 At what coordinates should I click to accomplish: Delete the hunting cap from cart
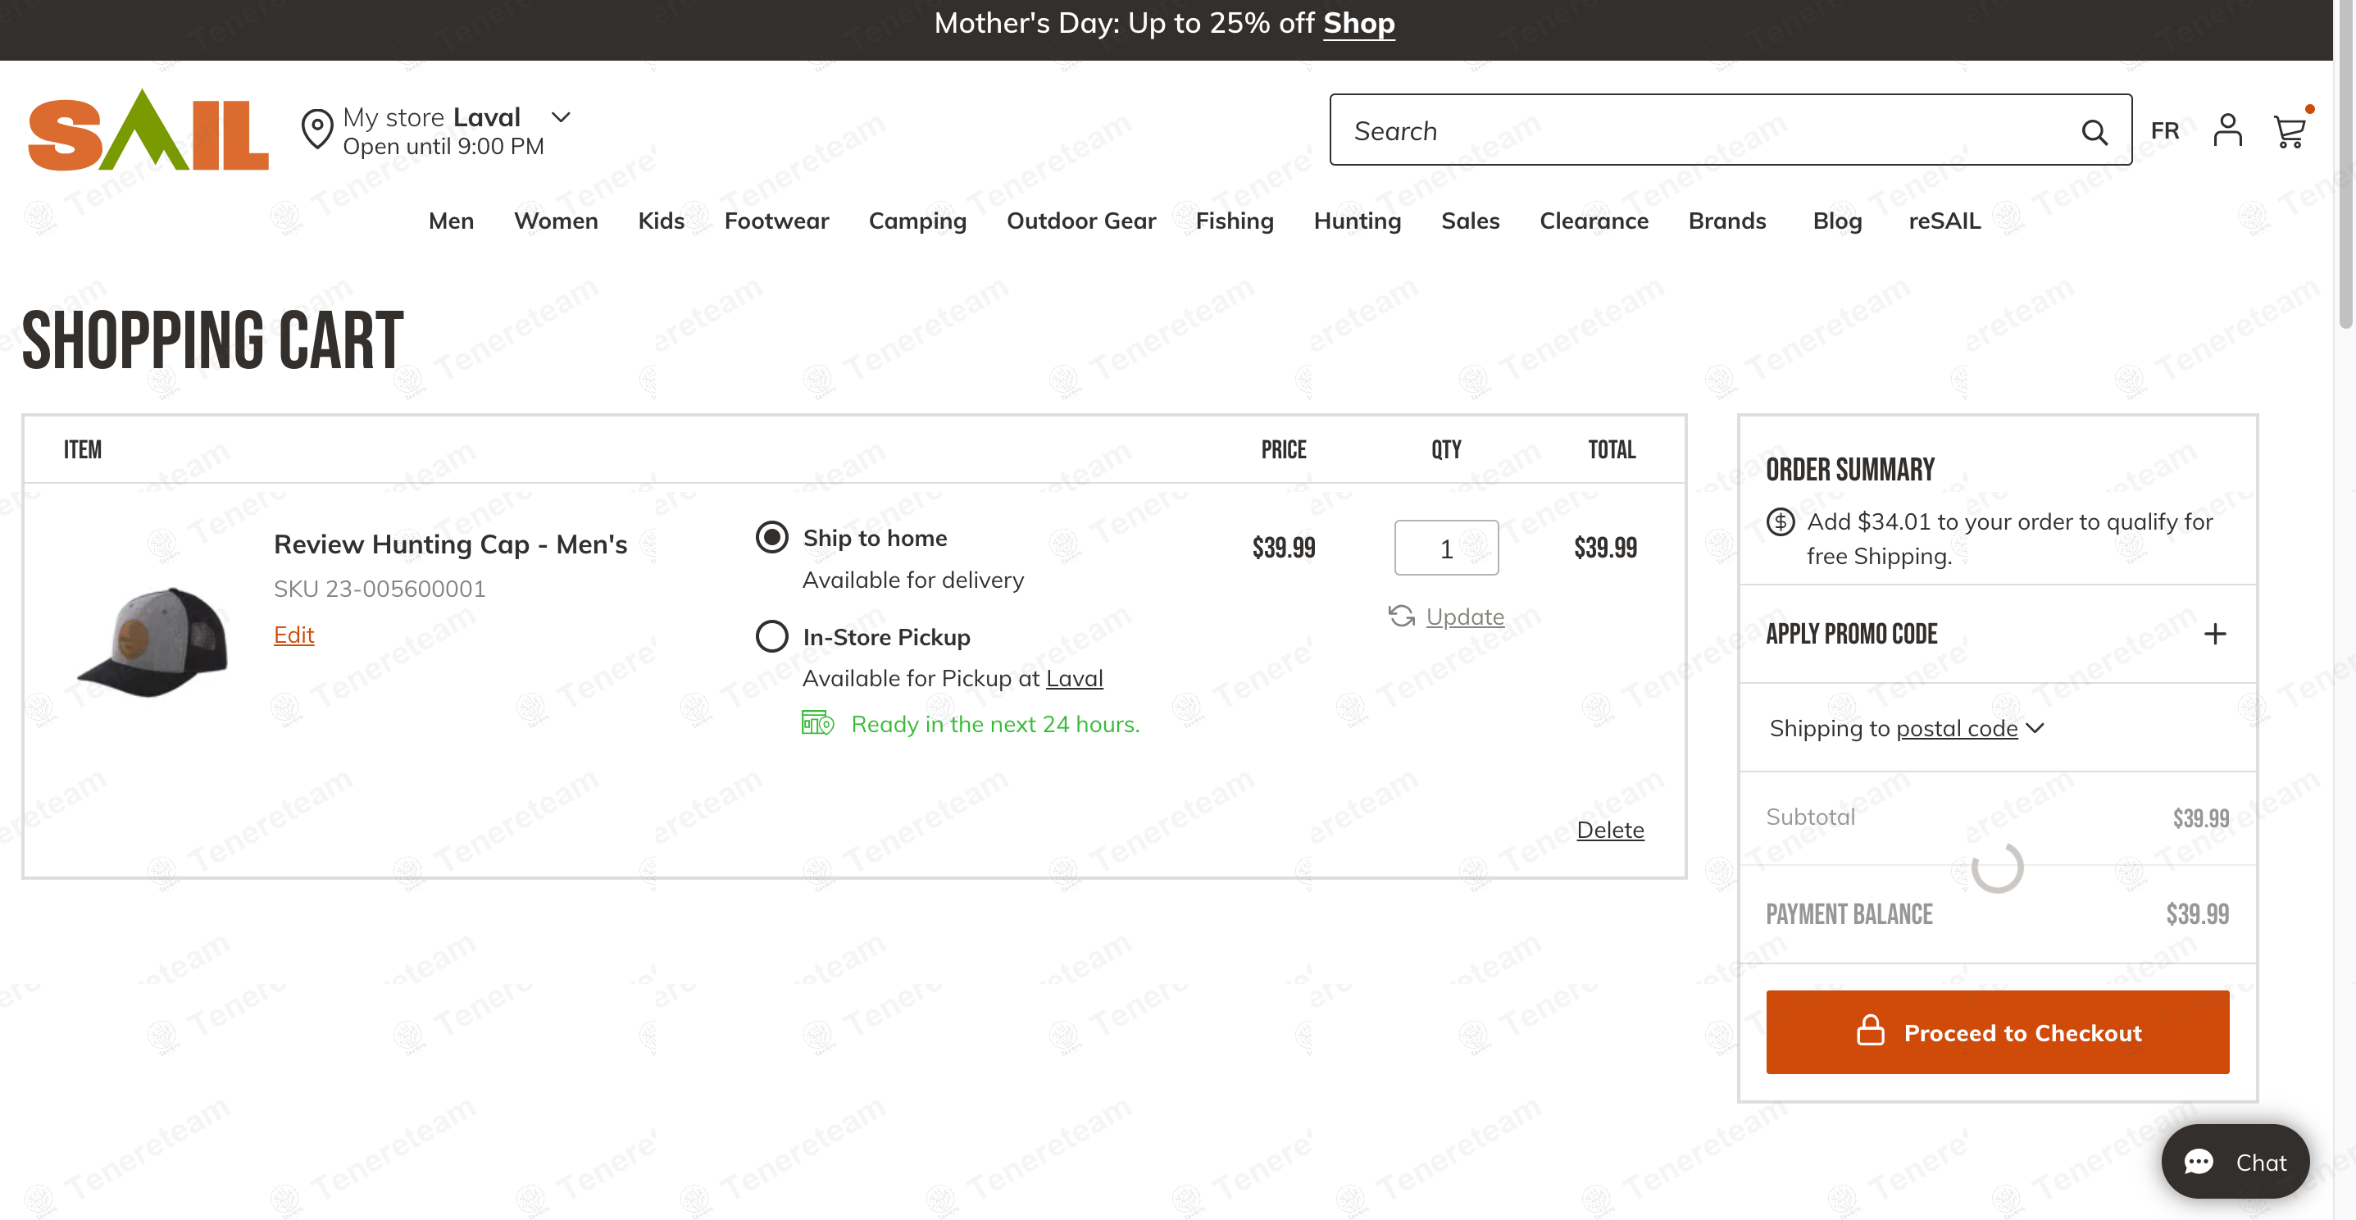(x=1610, y=830)
